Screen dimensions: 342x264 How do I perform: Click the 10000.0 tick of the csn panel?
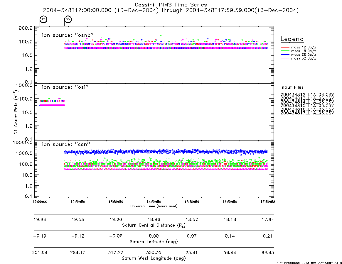tap(23, 143)
